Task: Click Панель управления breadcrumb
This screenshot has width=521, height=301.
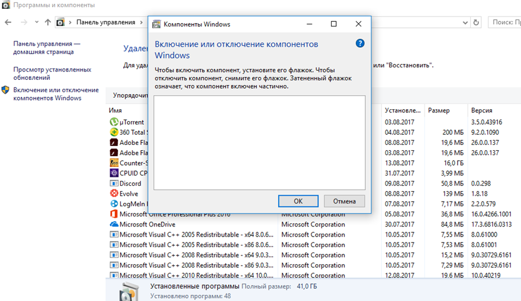Action: click(105, 22)
